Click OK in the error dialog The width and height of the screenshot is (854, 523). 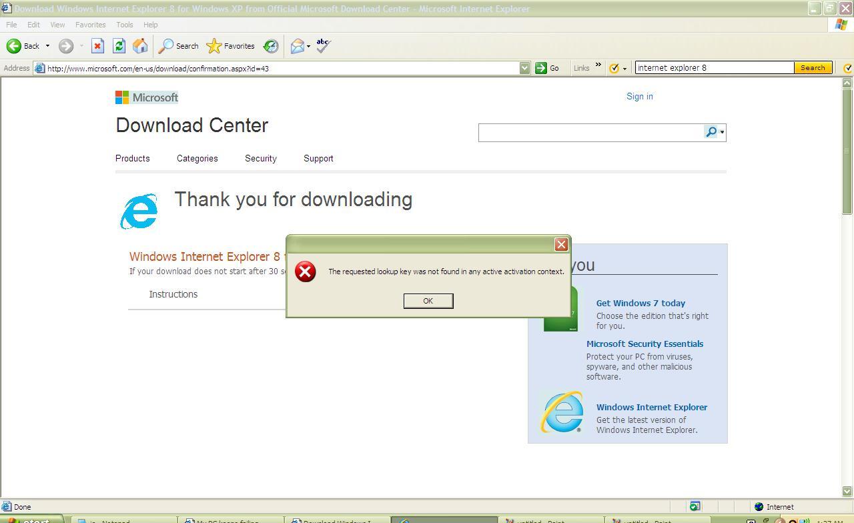point(428,301)
